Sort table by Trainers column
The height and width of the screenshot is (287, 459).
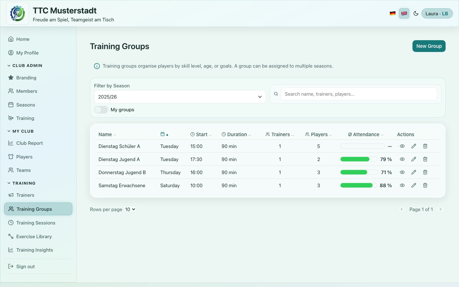(x=280, y=135)
